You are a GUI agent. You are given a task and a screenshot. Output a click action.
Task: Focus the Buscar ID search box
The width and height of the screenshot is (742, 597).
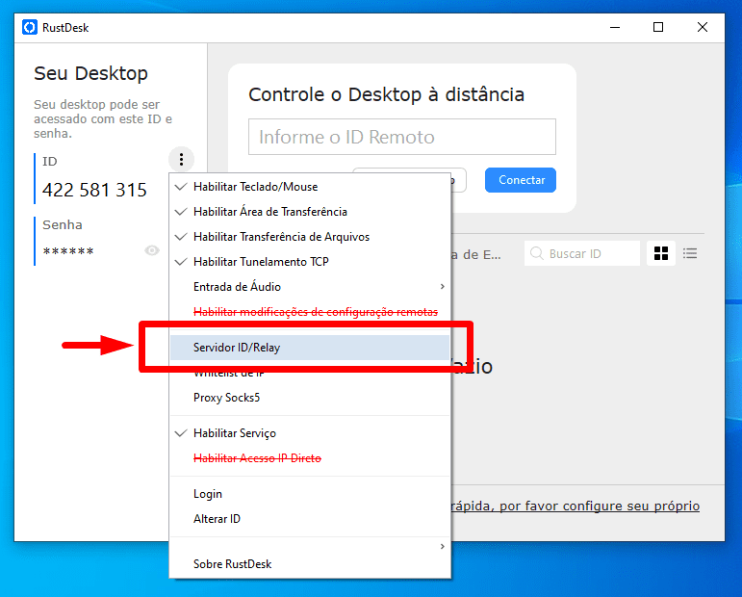click(591, 254)
